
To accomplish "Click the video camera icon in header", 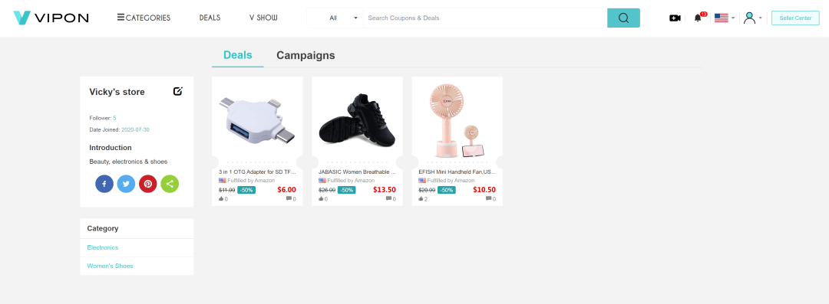I will [x=675, y=18].
